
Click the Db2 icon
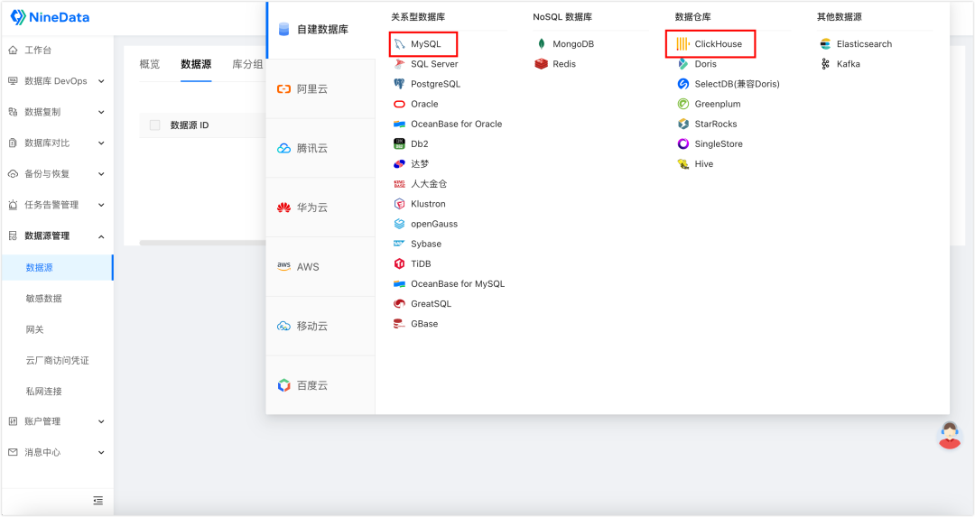coord(399,143)
